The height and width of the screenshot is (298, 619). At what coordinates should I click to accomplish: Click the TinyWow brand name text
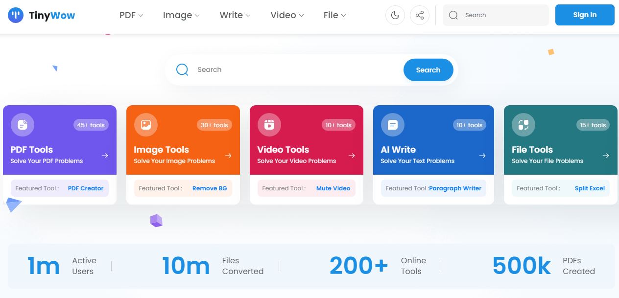52,15
